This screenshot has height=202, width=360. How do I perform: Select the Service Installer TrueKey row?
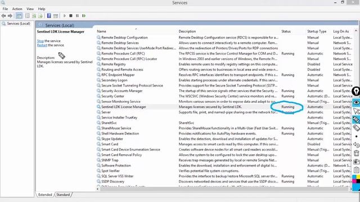coord(224,117)
